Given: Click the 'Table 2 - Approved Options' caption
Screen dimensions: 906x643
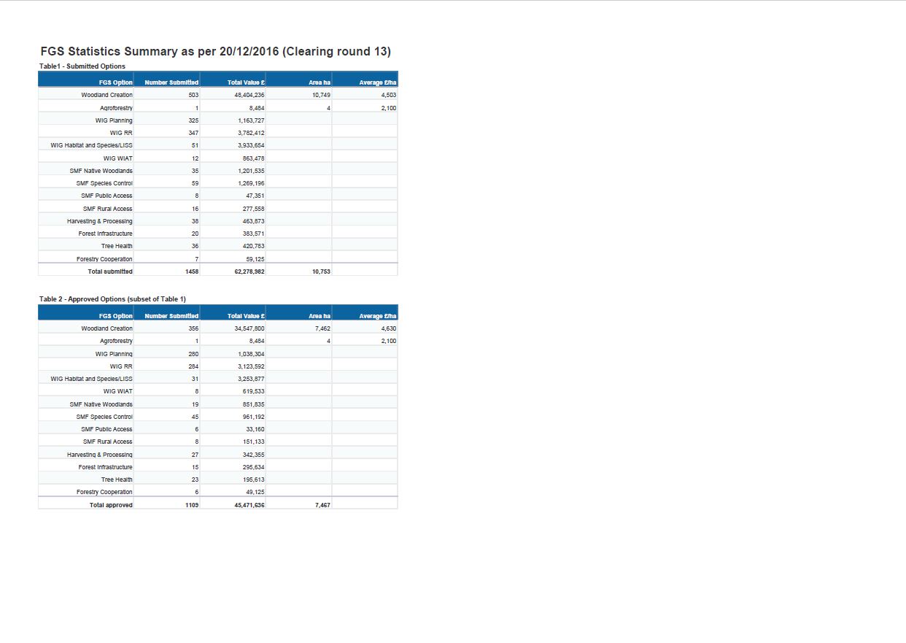Looking at the screenshot, I should 112,299.
